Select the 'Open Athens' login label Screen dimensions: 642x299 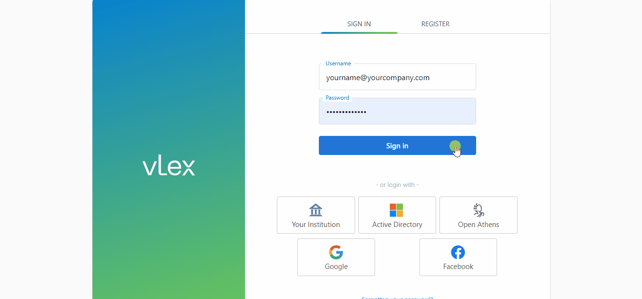point(479,225)
